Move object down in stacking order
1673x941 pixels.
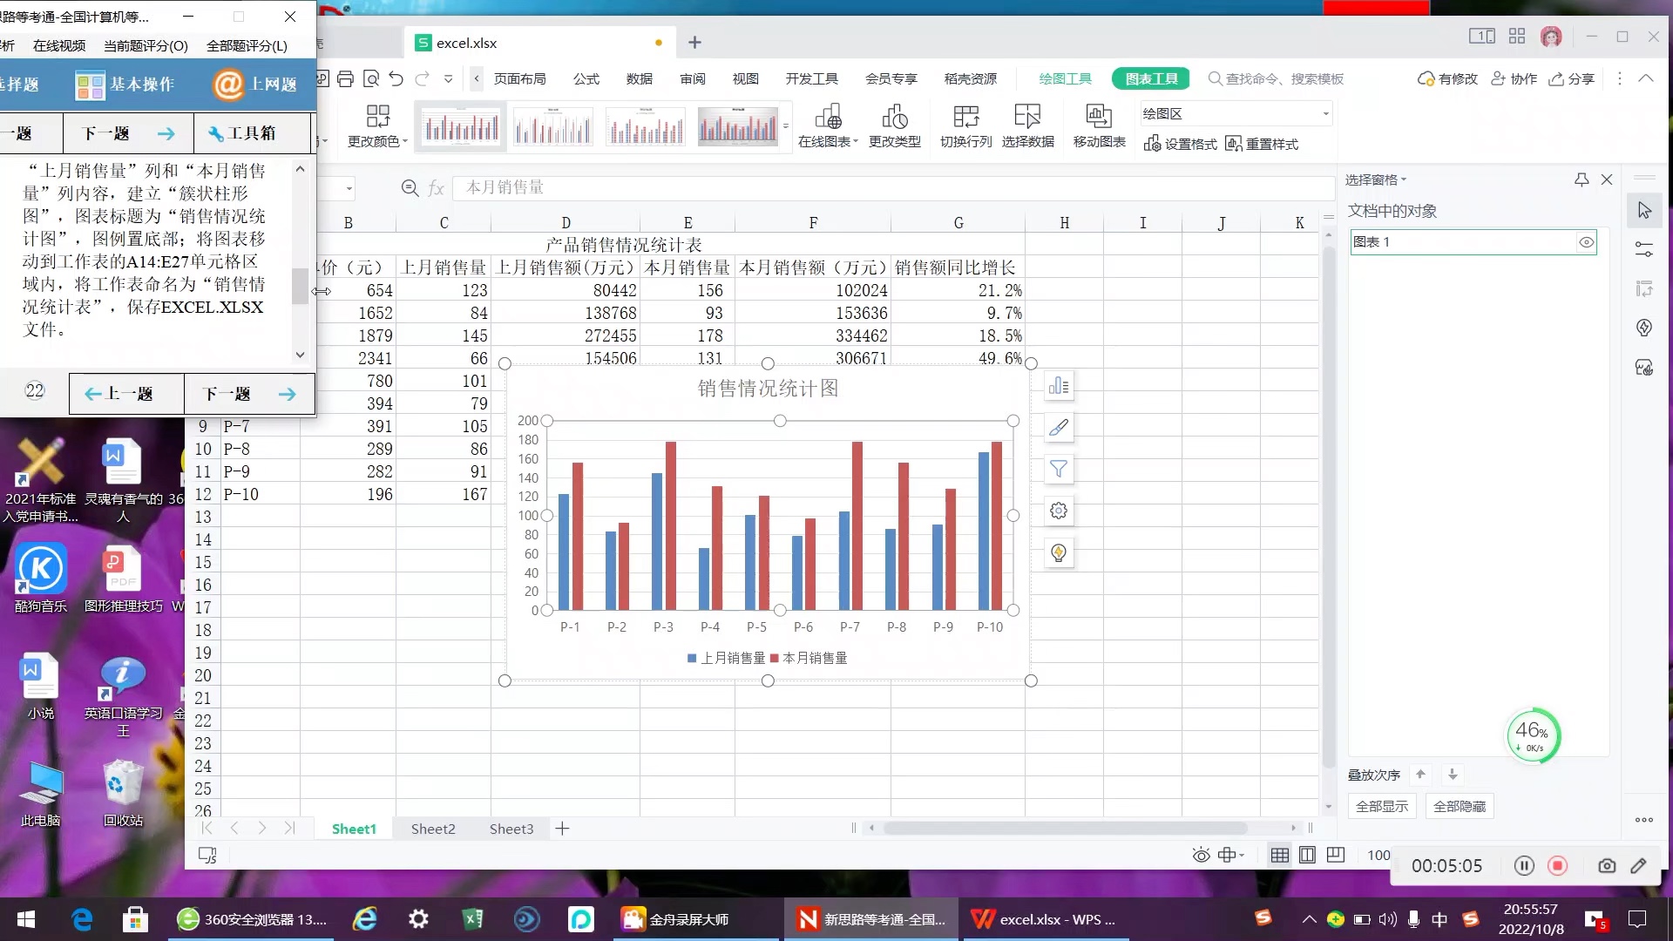click(1453, 775)
